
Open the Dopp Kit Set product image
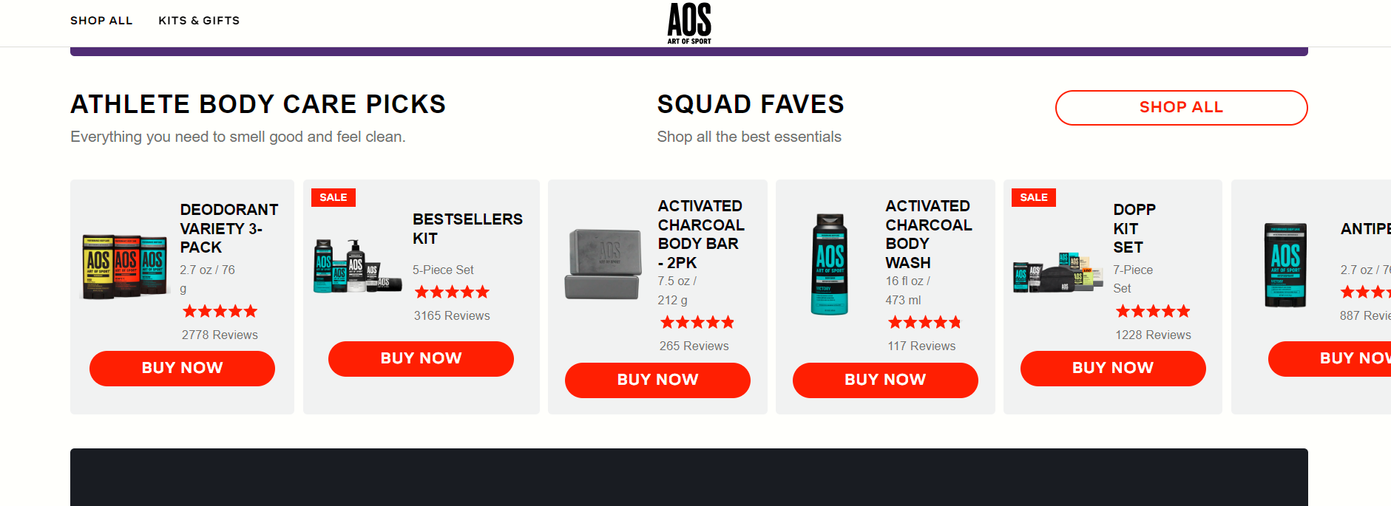(1057, 273)
